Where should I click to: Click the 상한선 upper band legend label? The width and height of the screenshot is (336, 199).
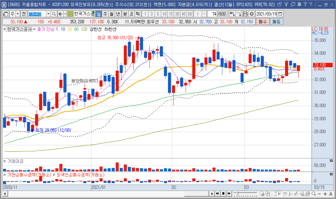(x=96, y=29)
